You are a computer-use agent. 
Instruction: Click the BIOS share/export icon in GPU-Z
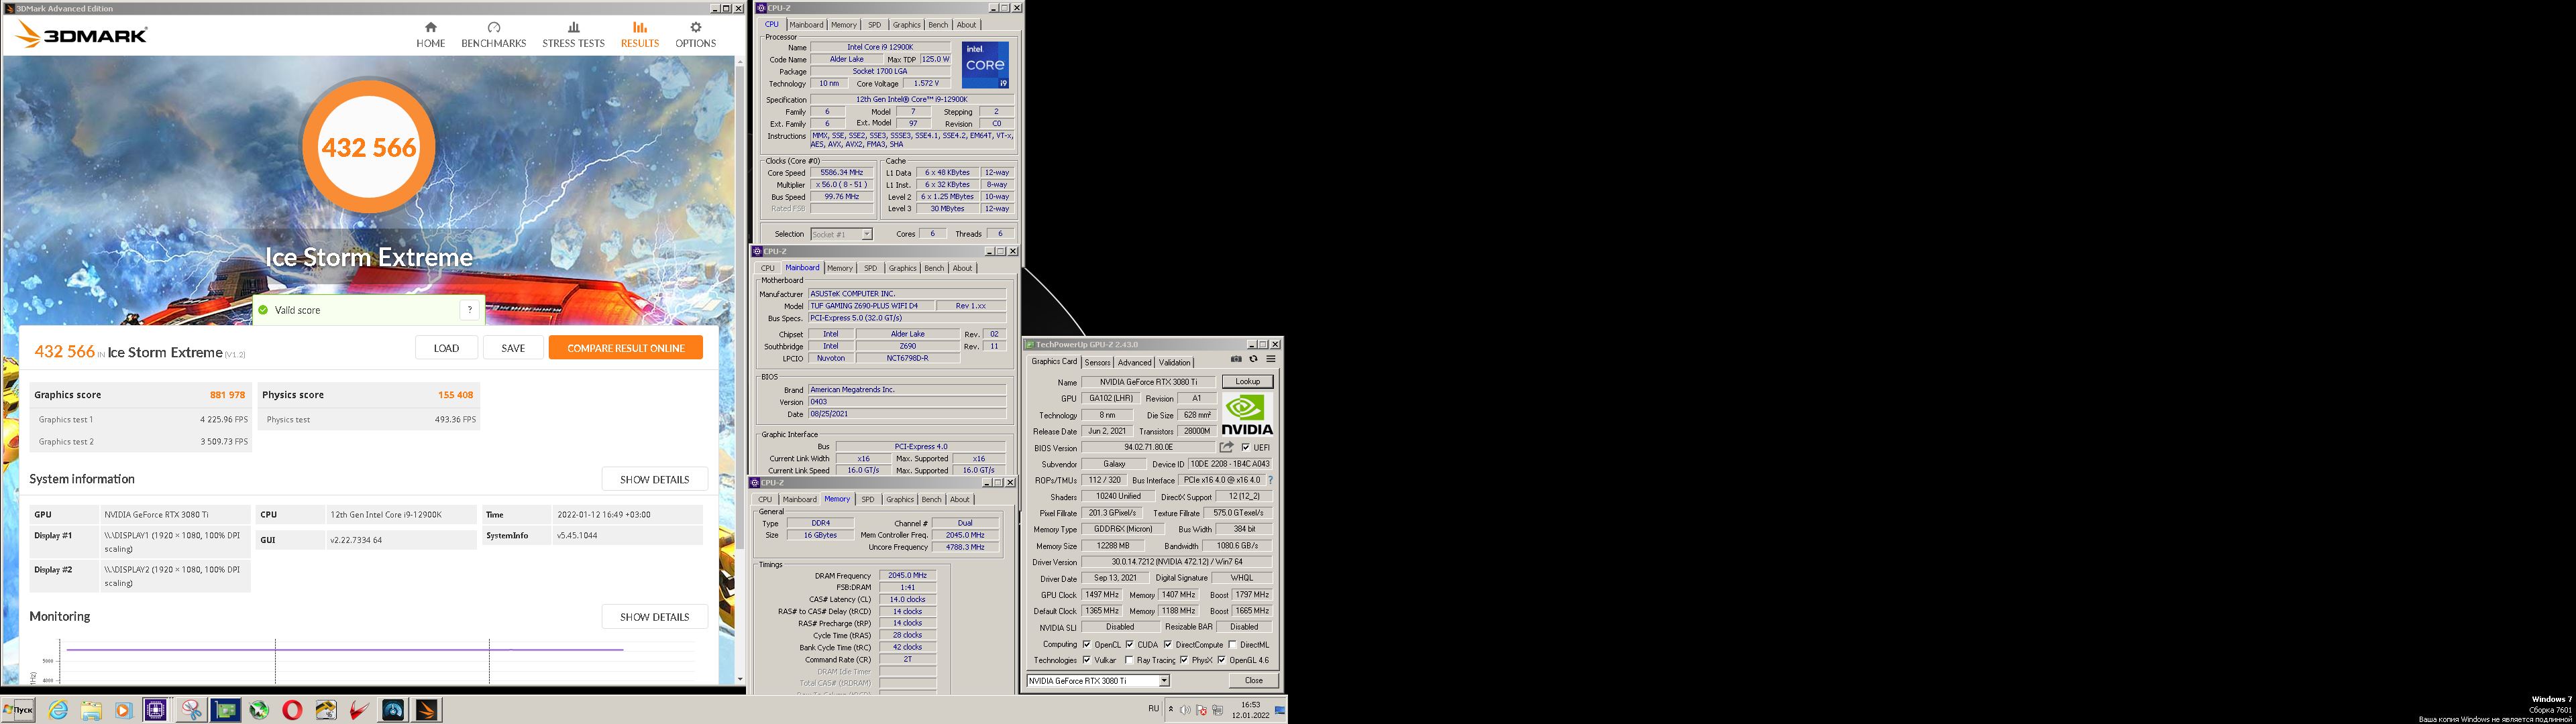[x=1226, y=447]
